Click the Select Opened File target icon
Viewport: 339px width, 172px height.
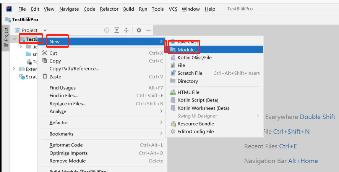pyautogui.click(x=107, y=30)
